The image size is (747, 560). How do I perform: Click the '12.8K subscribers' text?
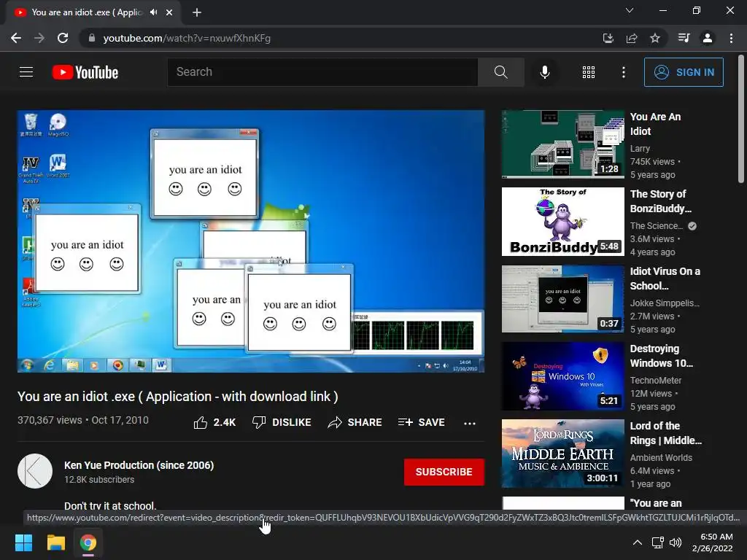tap(99, 480)
